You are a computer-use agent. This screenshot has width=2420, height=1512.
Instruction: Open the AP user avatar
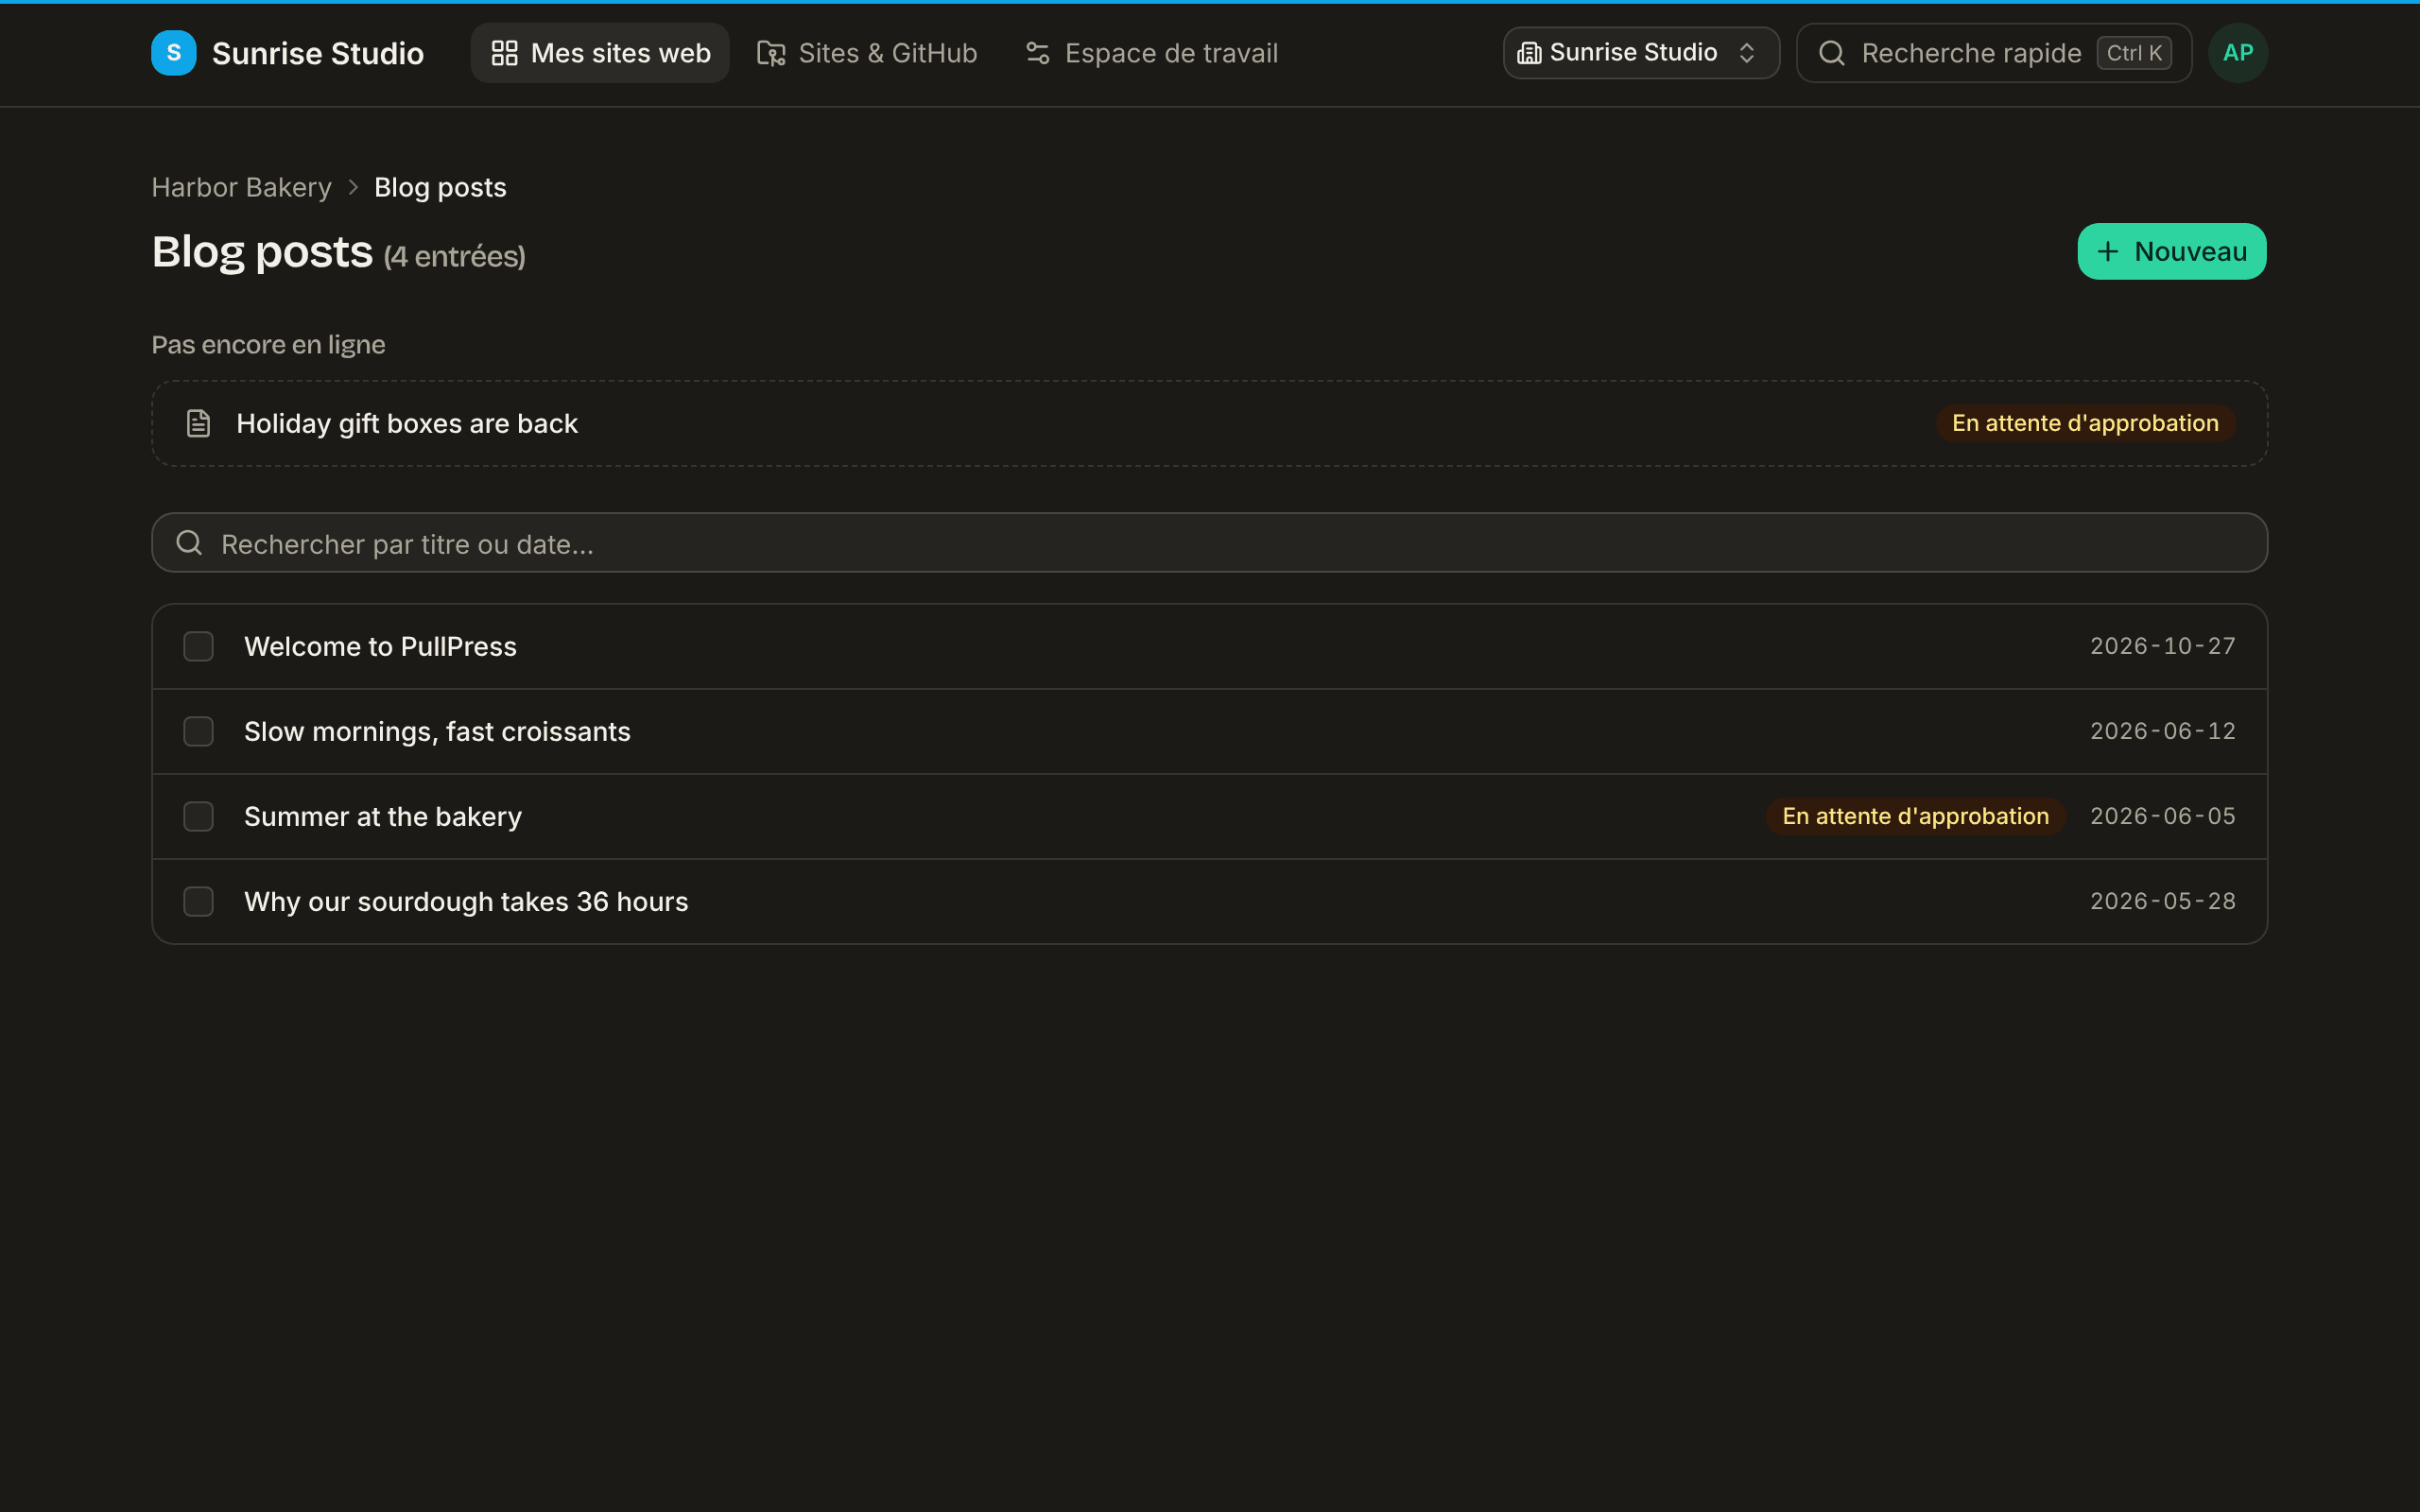click(x=2237, y=53)
